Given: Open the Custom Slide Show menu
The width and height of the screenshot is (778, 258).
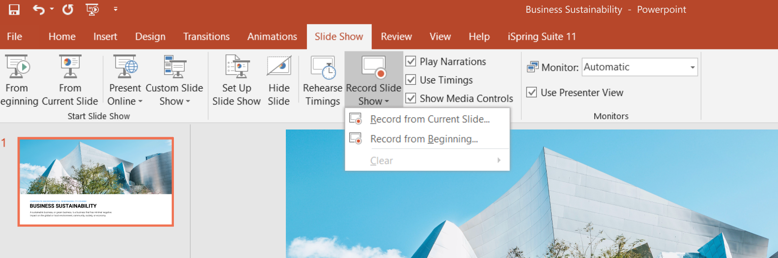Looking at the screenshot, I should point(174,80).
